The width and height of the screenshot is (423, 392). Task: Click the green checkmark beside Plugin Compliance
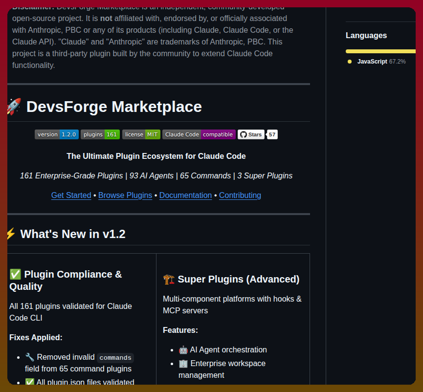(15, 274)
